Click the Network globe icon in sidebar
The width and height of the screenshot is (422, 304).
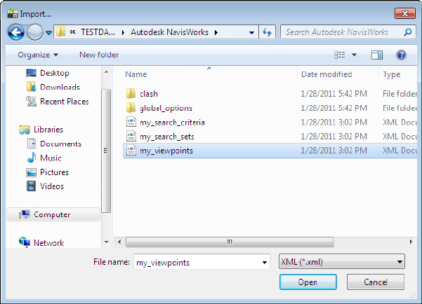[x=25, y=242]
